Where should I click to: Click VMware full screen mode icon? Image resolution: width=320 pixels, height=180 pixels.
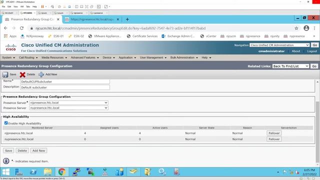[x=86, y=6]
